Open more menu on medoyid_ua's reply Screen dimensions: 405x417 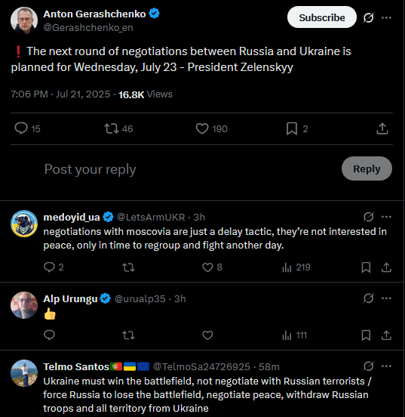point(386,217)
